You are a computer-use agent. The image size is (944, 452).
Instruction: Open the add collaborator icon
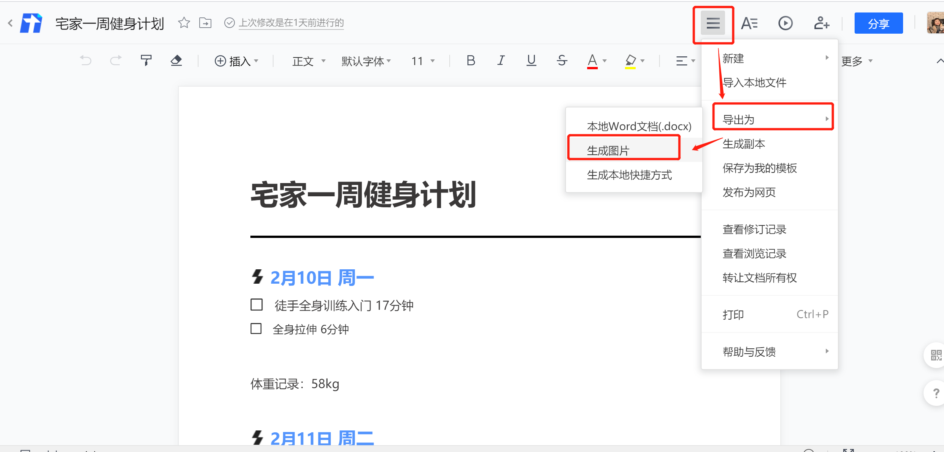(x=821, y=23)
